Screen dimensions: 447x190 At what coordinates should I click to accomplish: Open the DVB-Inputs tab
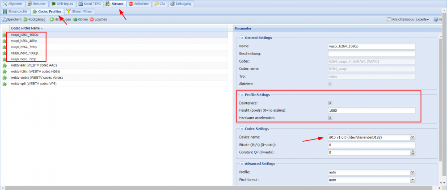63,4
